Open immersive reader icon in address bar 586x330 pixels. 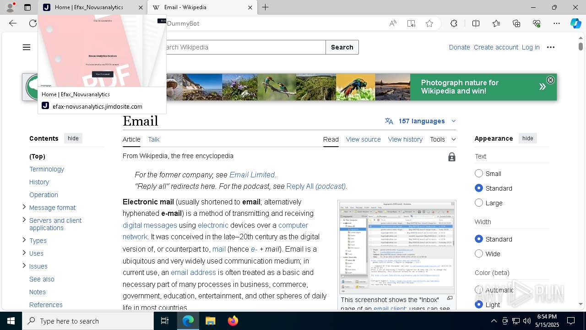tap(411, 23)
